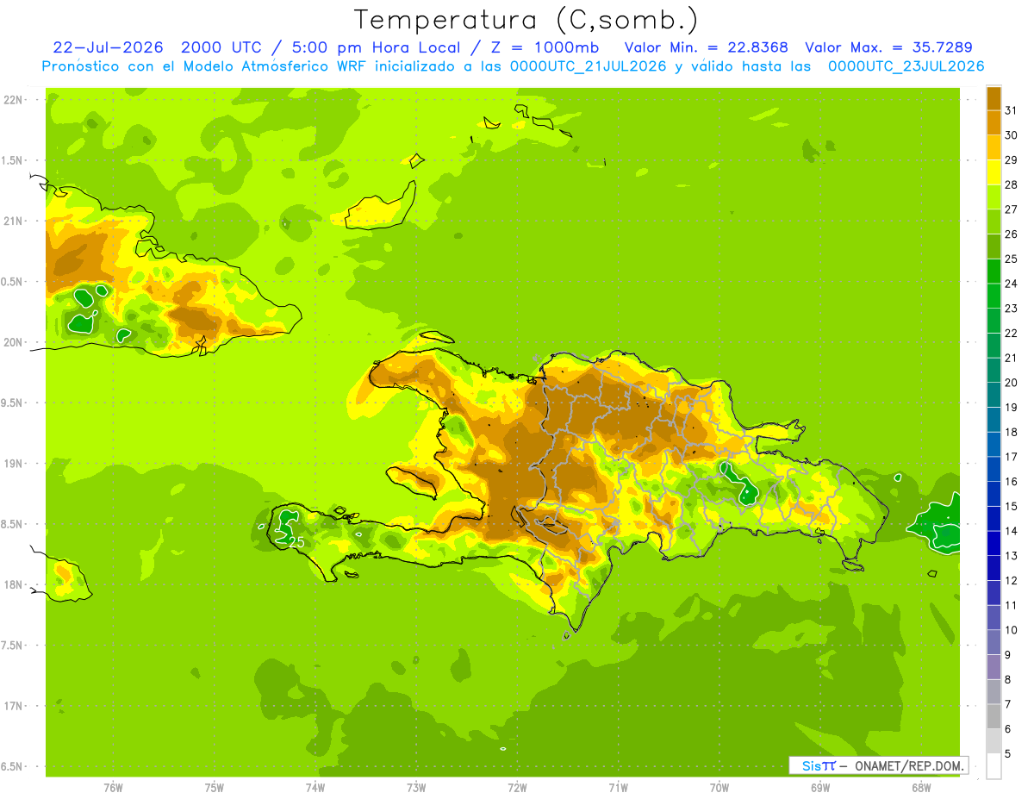The height and width of the screenshot is (799, 1034).
Task: Select the lime swatch between colorbar labels 27 and 28
Action: [994, 197]
